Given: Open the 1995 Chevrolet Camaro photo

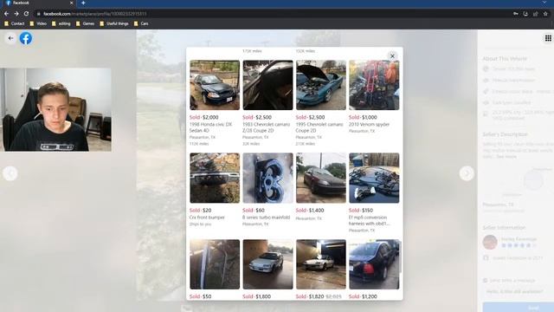Looking at the screenshot, I should [x=321, y=85].
